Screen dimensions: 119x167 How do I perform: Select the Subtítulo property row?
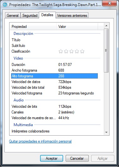click(54, 46)
